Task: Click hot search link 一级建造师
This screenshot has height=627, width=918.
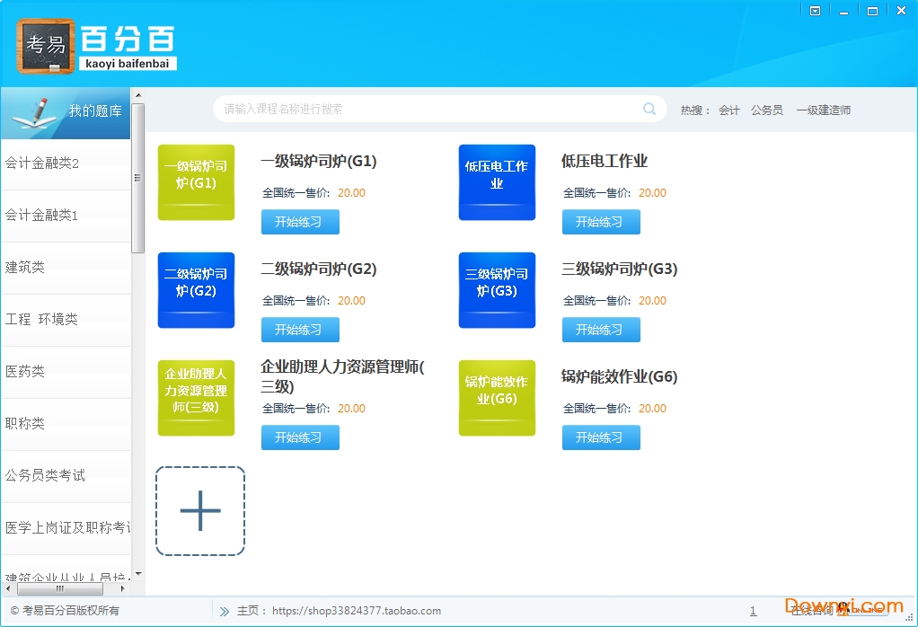Action: click(x=823, y=110)
